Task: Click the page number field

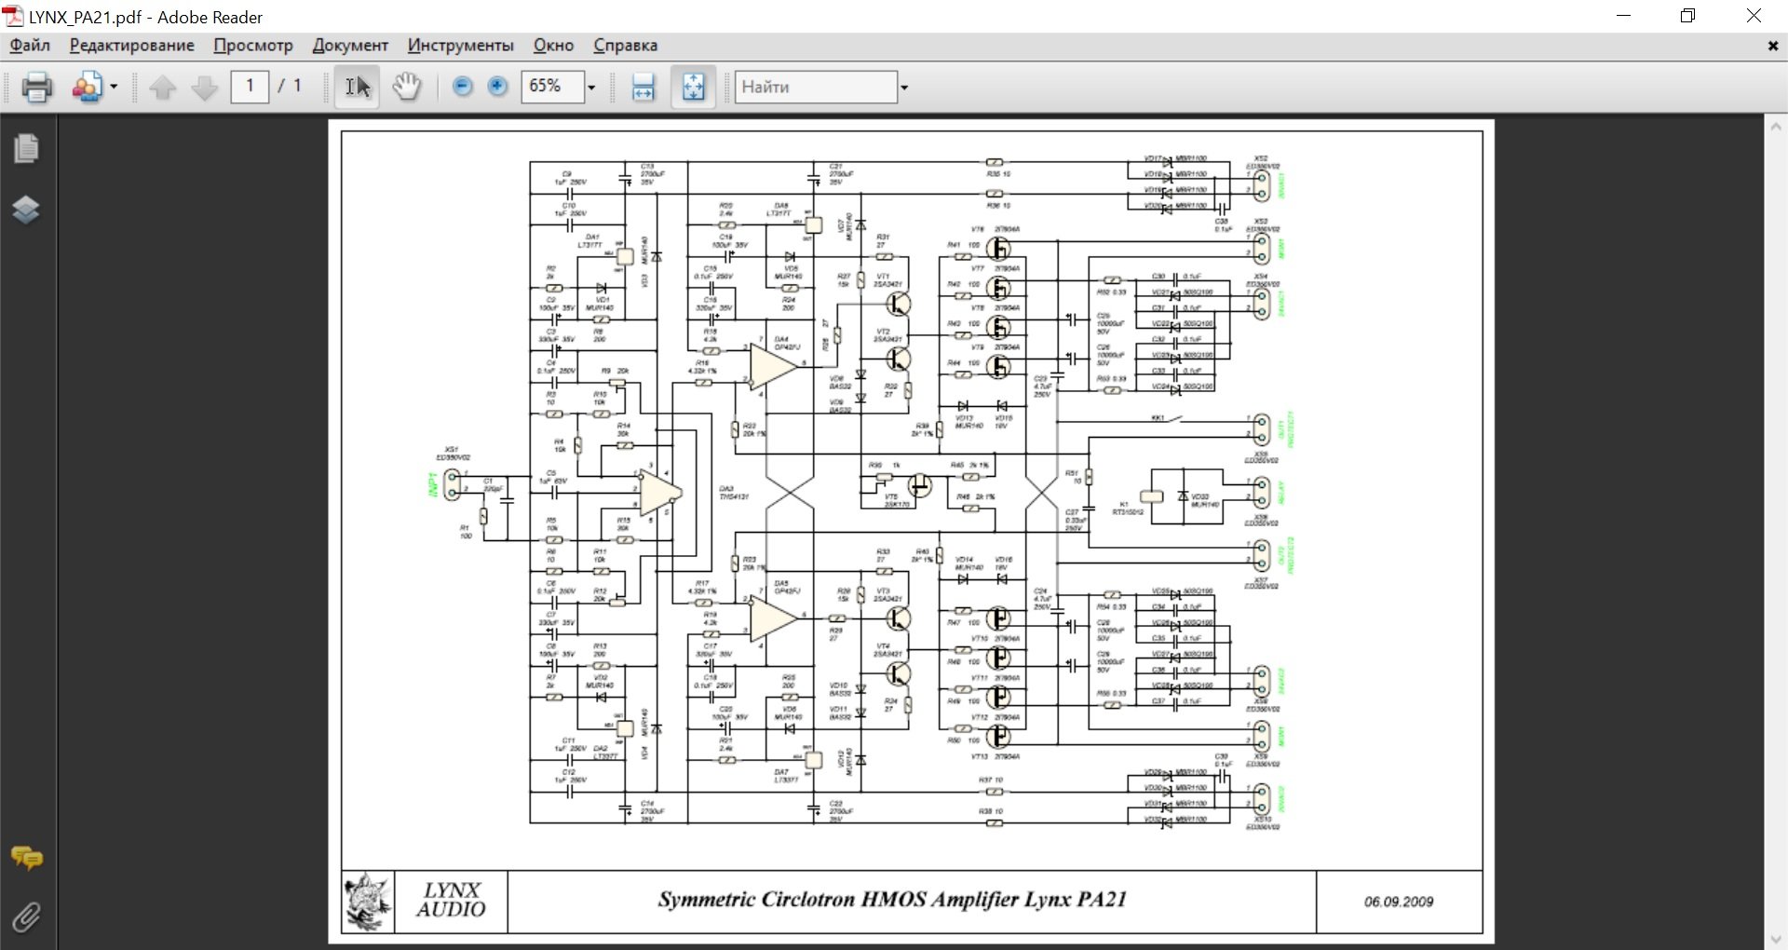Action: (x=250, y=87)
